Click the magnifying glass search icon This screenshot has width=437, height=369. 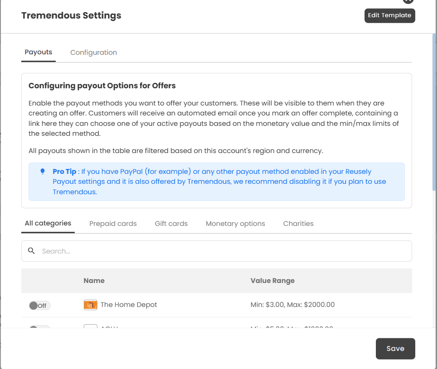[x=32, y=251]
